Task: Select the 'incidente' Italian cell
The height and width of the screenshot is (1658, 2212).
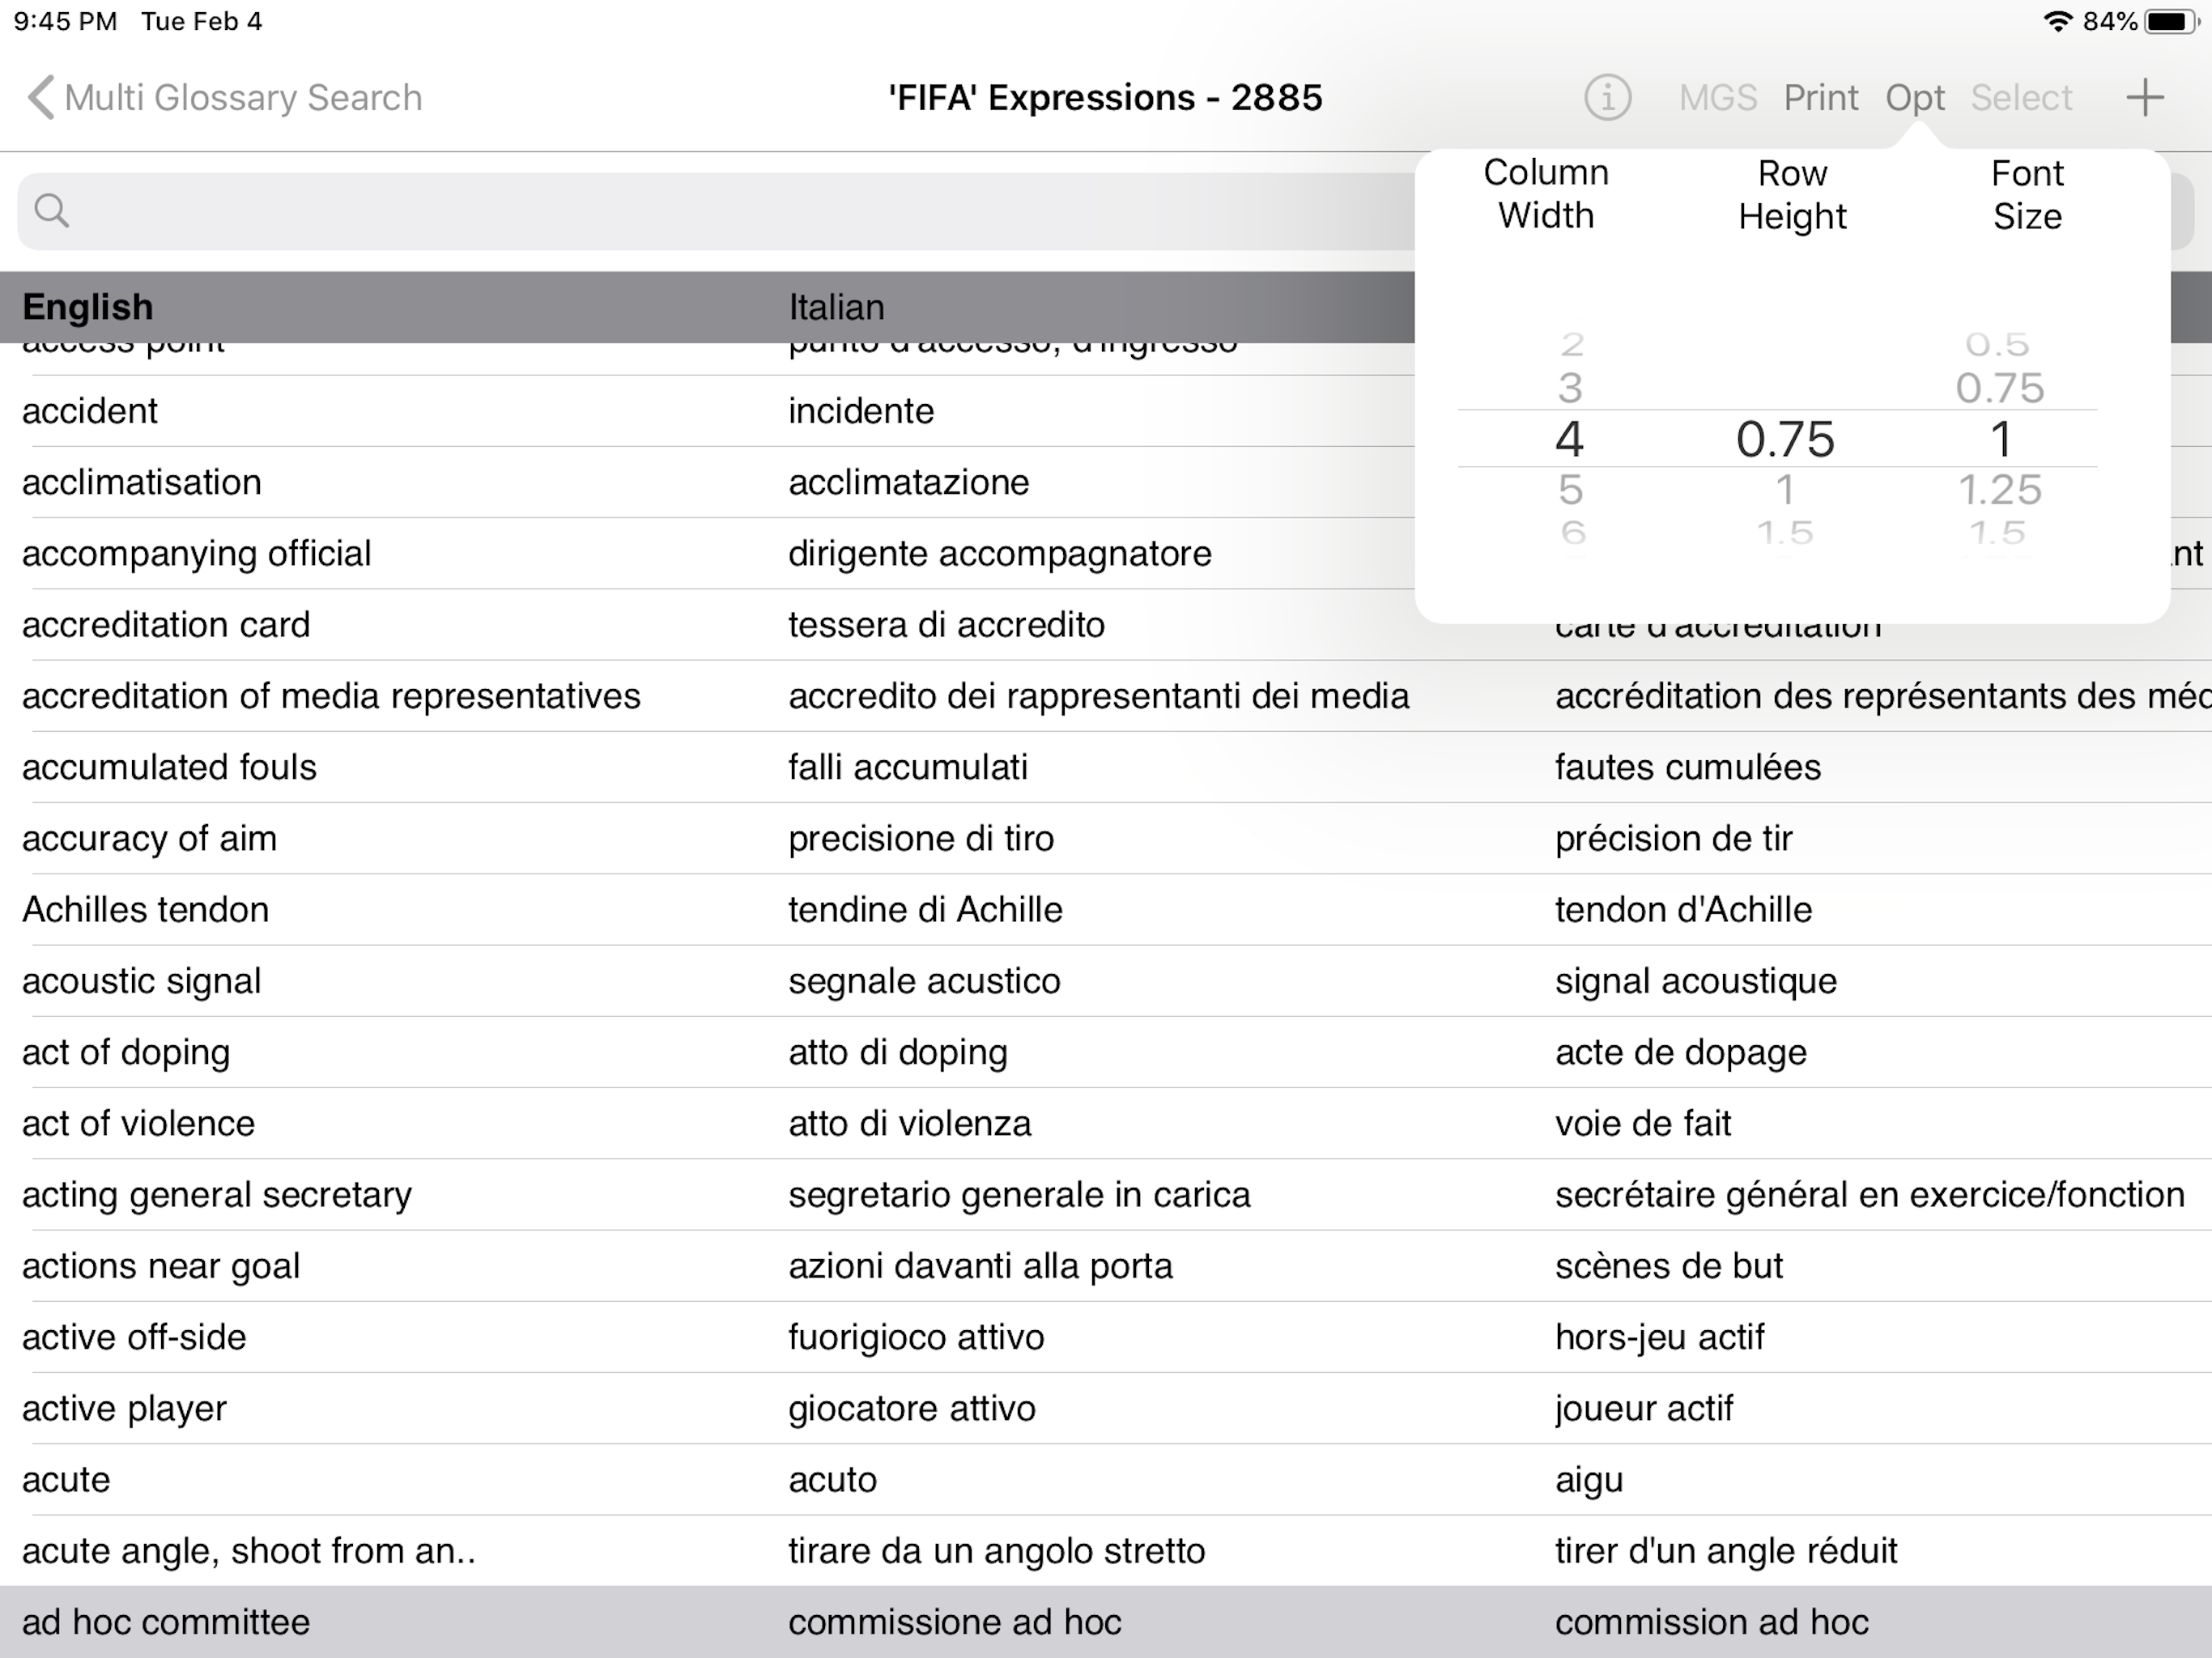Action: pos(861,411)
